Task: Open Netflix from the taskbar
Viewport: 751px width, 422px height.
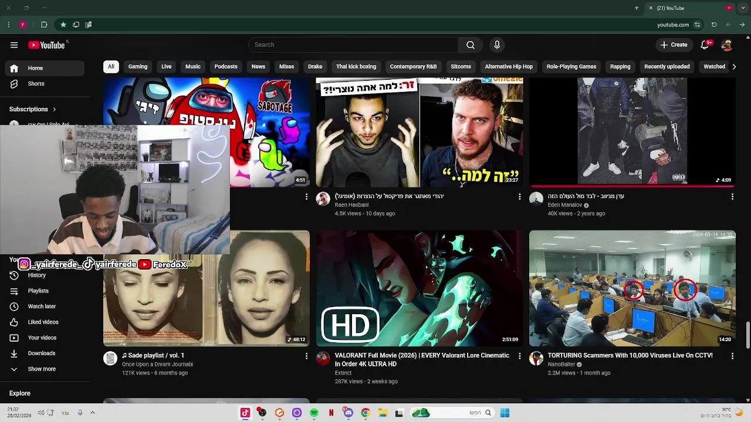Action: pyautogui.click(x=331, y=413)
